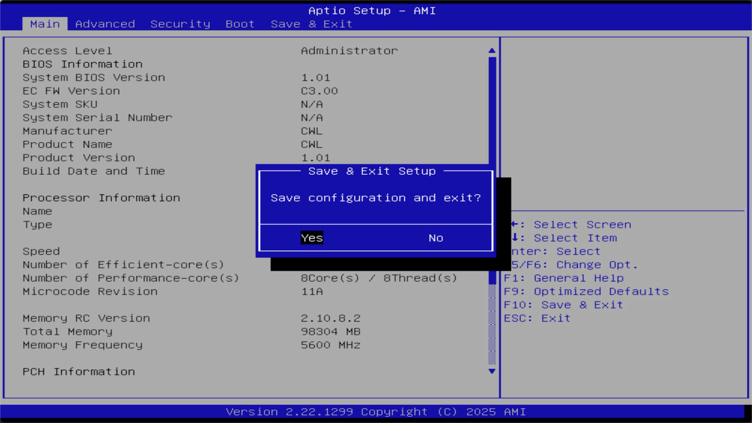The image size is (752, 423).
Task: Select the PCH Information heading
Action: [x=79, y=372]
